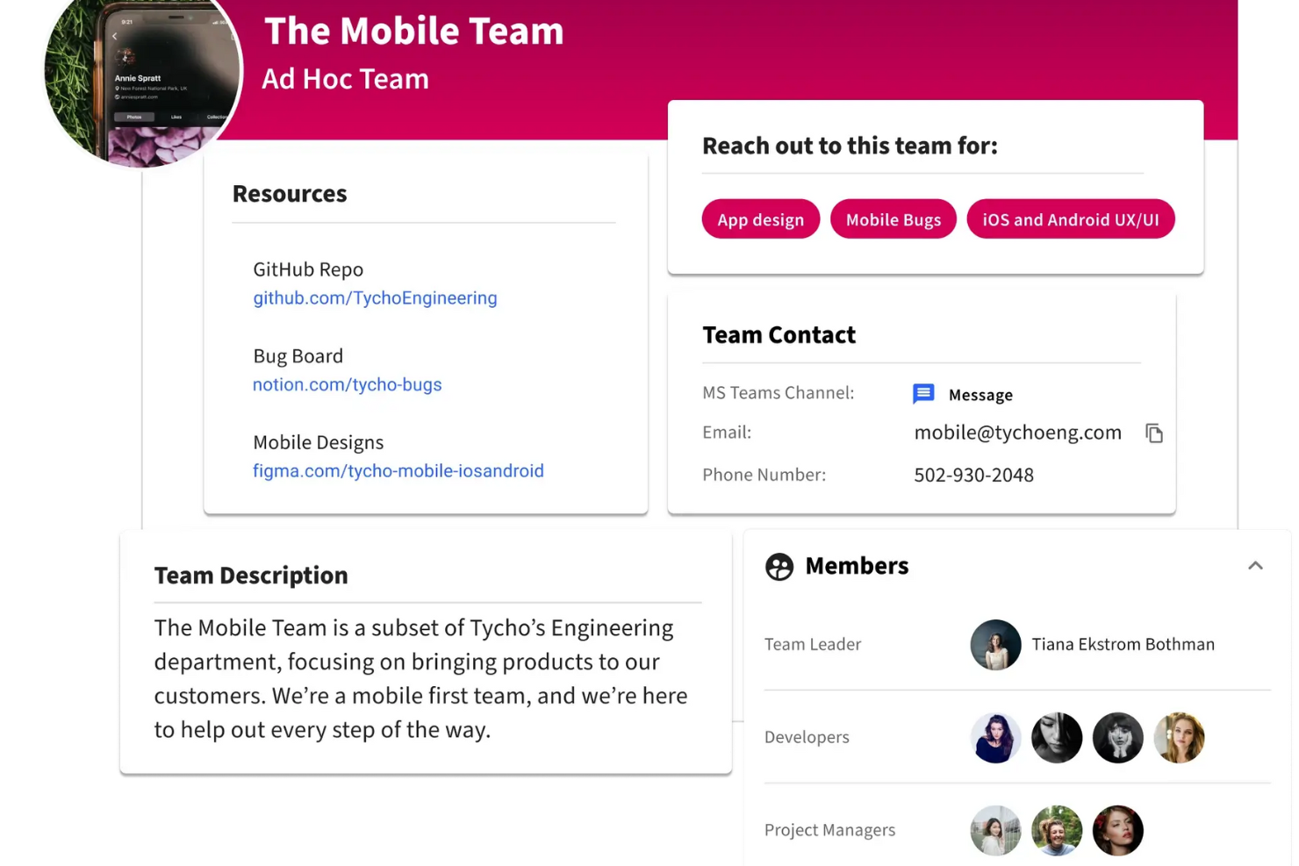Open the first project manager avatar
The height and width of the screenshot is (866, 1299).
click(995, 831)
